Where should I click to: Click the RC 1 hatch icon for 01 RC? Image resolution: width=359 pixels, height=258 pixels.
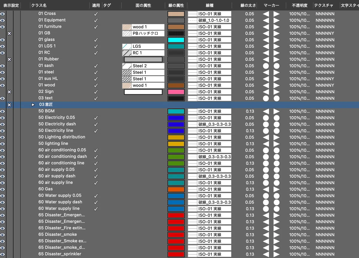pos(127,53)
